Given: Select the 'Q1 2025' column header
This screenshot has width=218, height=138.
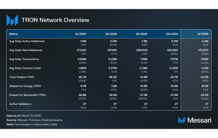Looking at the screenshot, I should click(203, 34).
